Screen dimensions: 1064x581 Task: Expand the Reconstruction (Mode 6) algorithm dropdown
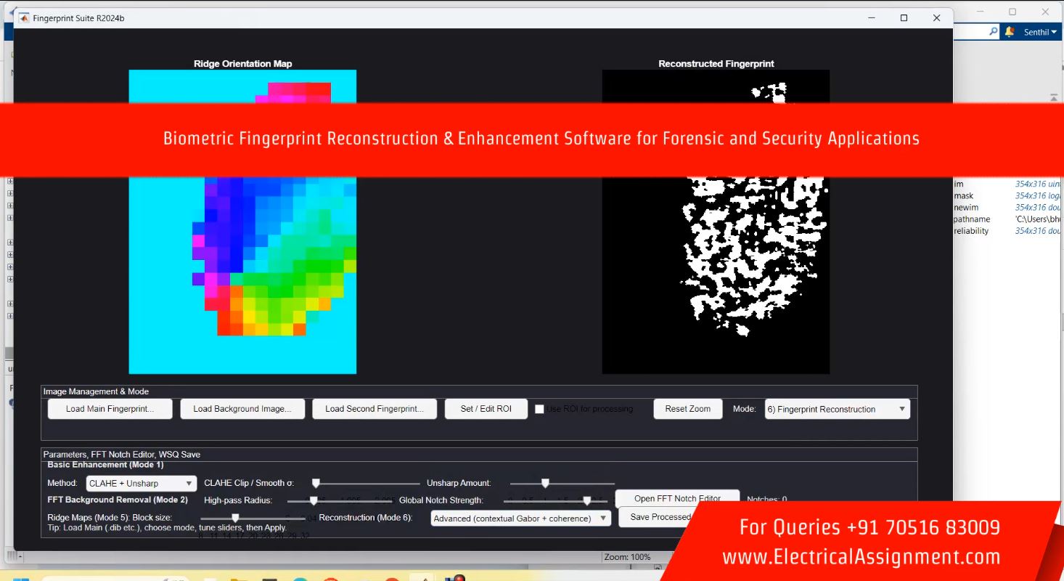click(x=520, y=519)
